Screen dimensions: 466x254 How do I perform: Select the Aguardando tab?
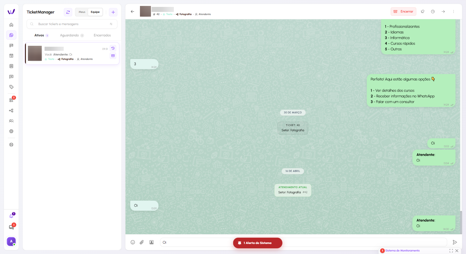click(69, 35)
